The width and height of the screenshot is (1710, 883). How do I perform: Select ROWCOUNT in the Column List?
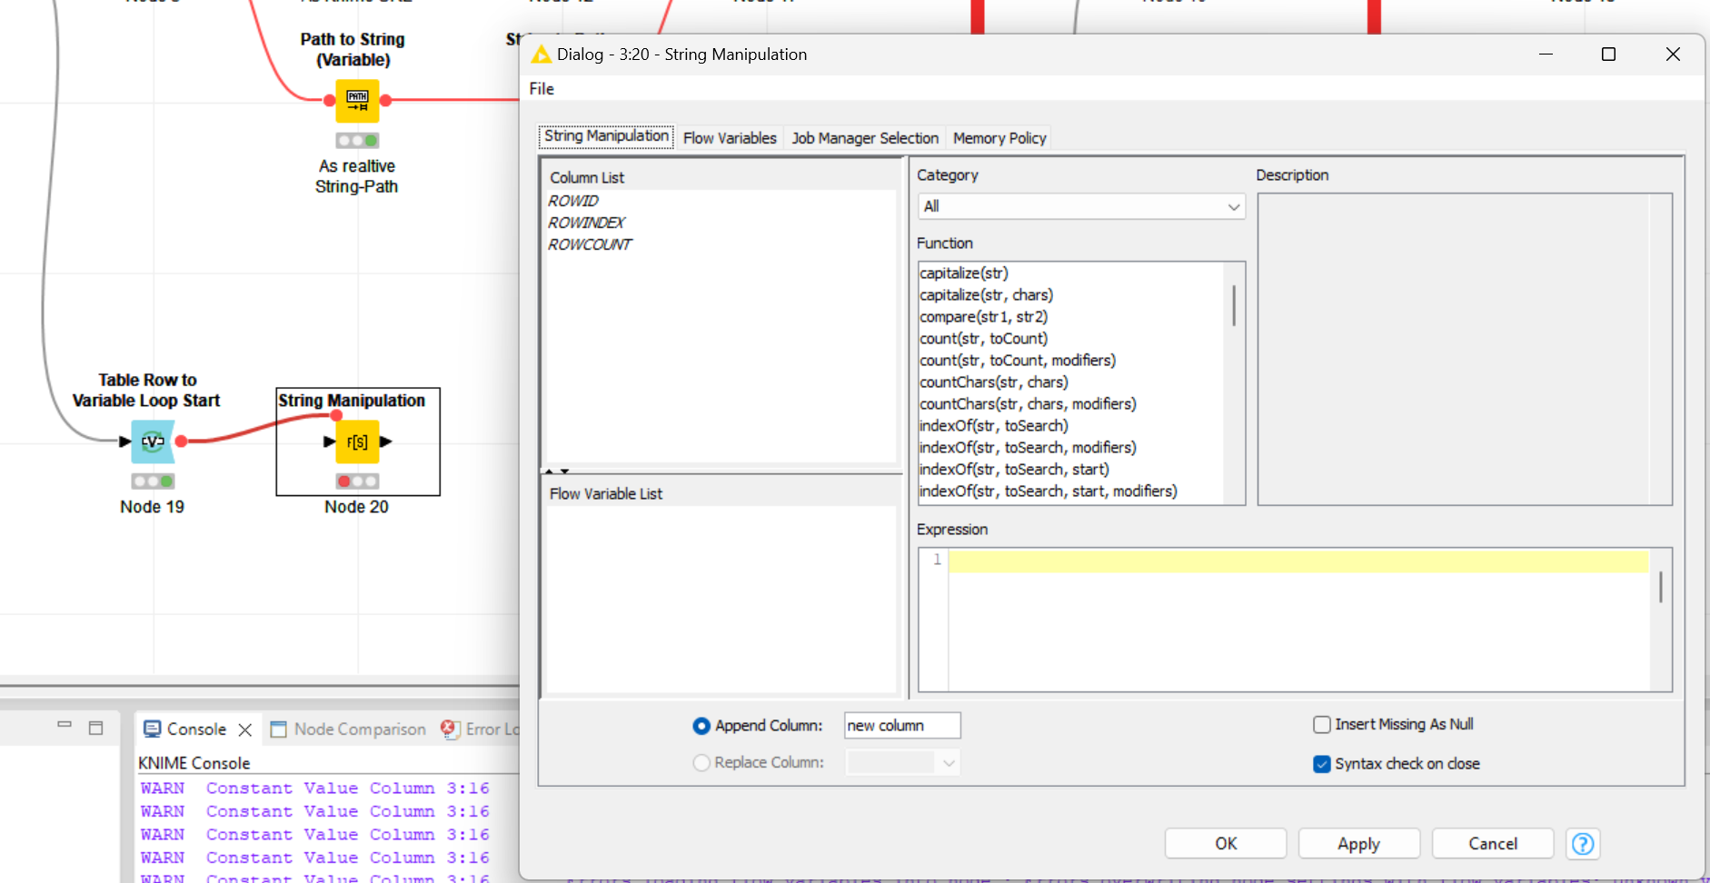(589, 244)
